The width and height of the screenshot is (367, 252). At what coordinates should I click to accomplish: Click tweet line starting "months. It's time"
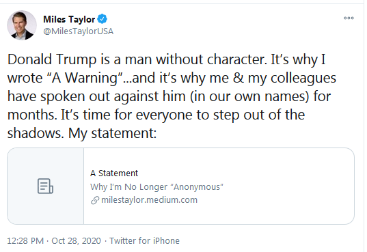pyautogui.click(x=156, y=115)
